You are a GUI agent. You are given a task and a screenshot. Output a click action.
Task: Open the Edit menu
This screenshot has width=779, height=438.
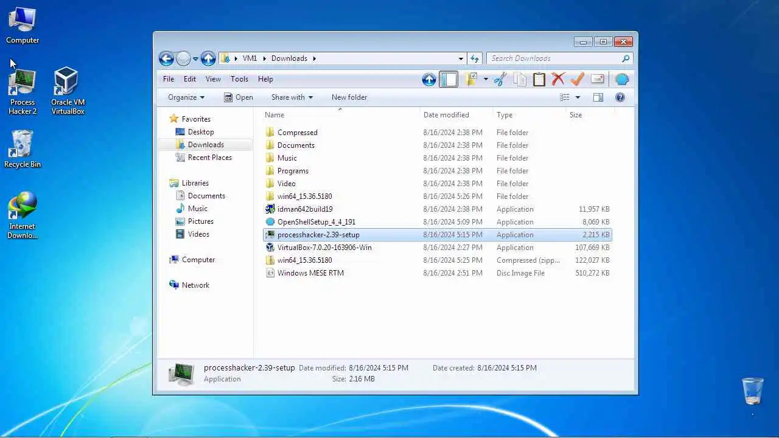(190, 79)
